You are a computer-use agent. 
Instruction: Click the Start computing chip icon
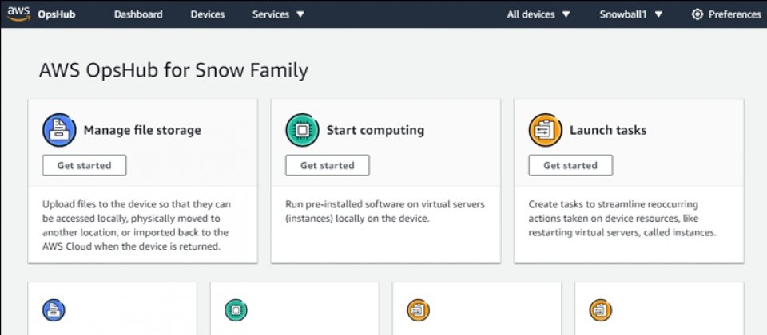click(302, 130)
